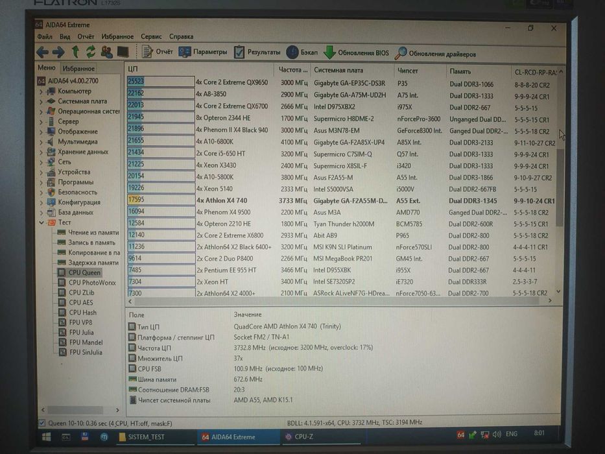Viewport: 605px width, 454px height.
Task: Select the CPU Queen test
Action: [84, 272]
